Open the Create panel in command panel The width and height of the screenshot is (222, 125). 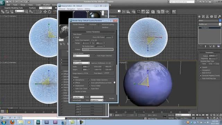199,17
